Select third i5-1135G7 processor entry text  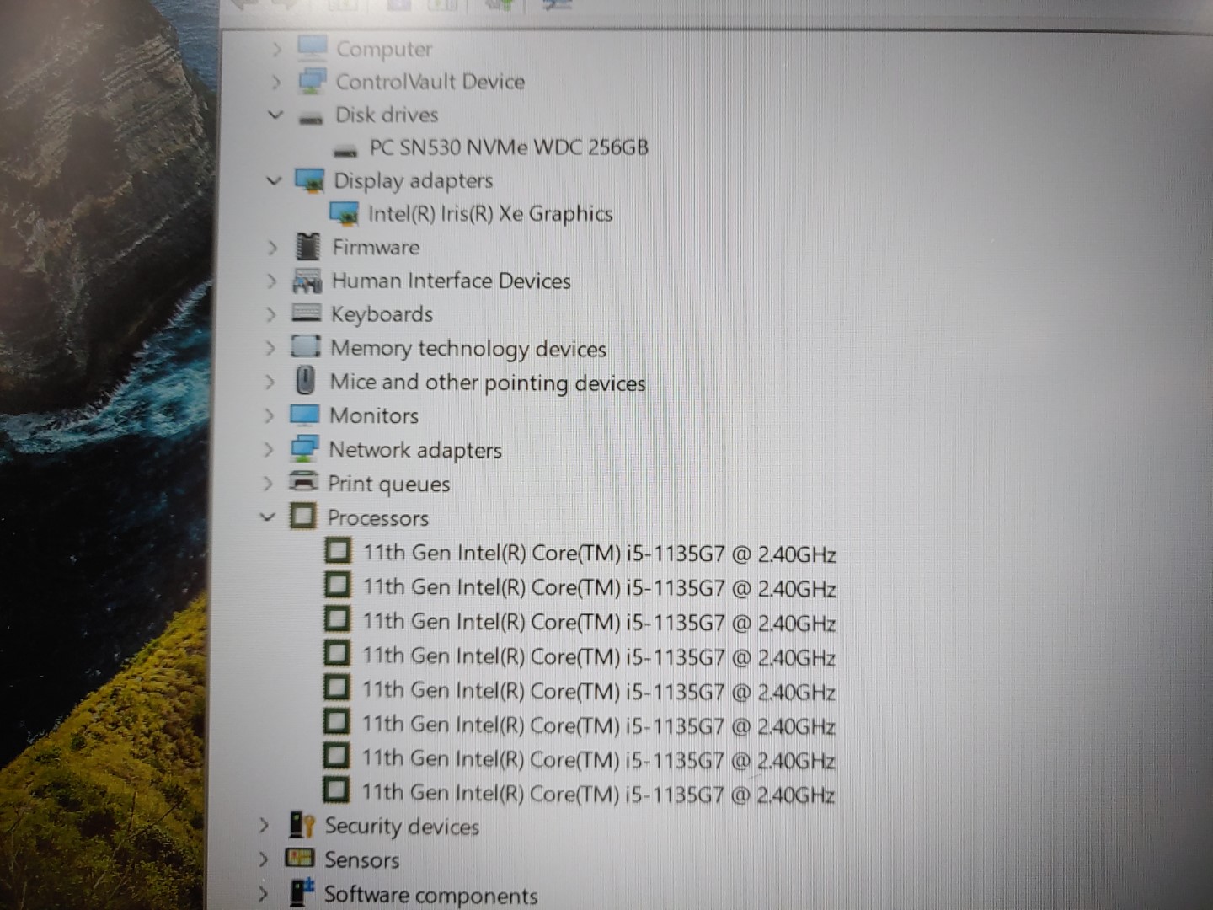click(x=599, y=622)
